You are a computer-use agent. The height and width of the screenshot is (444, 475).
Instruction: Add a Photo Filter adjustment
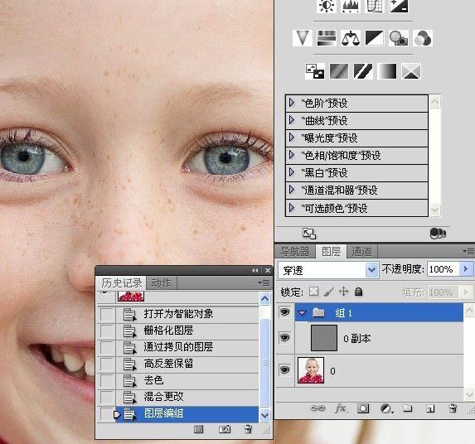pyautogui.click(x=399, y=38)
